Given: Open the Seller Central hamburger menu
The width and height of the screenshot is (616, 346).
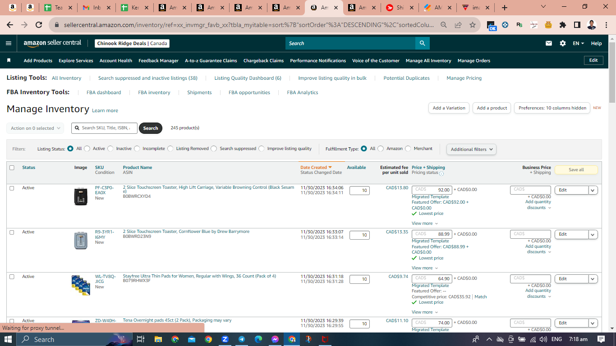Looking at the screenshot, I should (9, 43).
